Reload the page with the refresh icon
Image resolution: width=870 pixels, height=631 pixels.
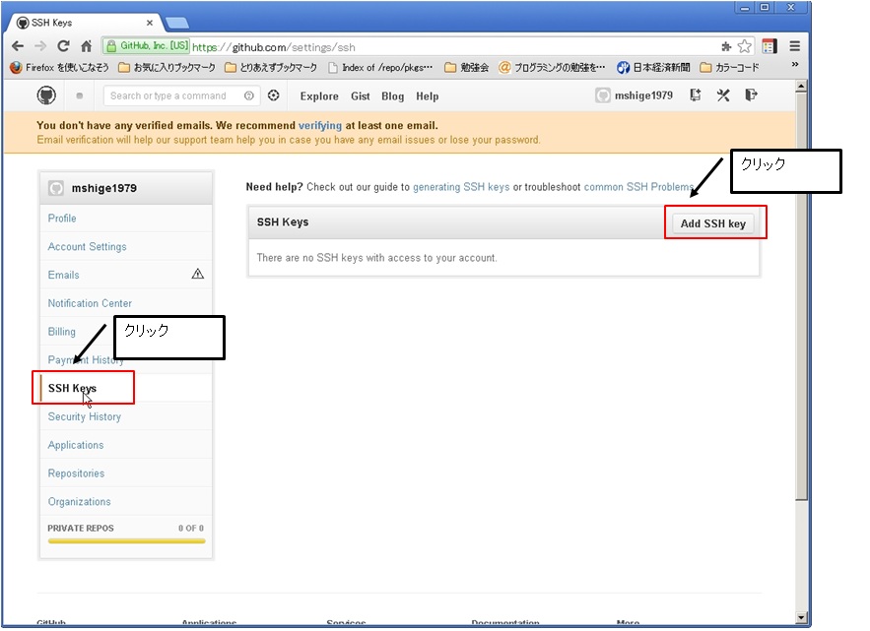pos(63,46)
